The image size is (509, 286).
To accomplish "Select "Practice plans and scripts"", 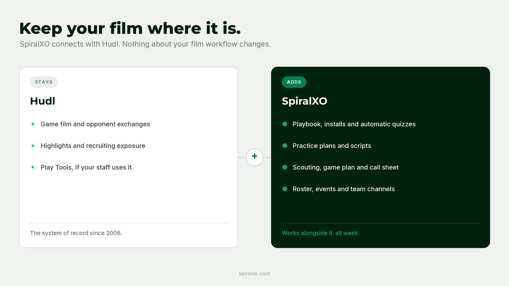I will click(x=332, y=146).
